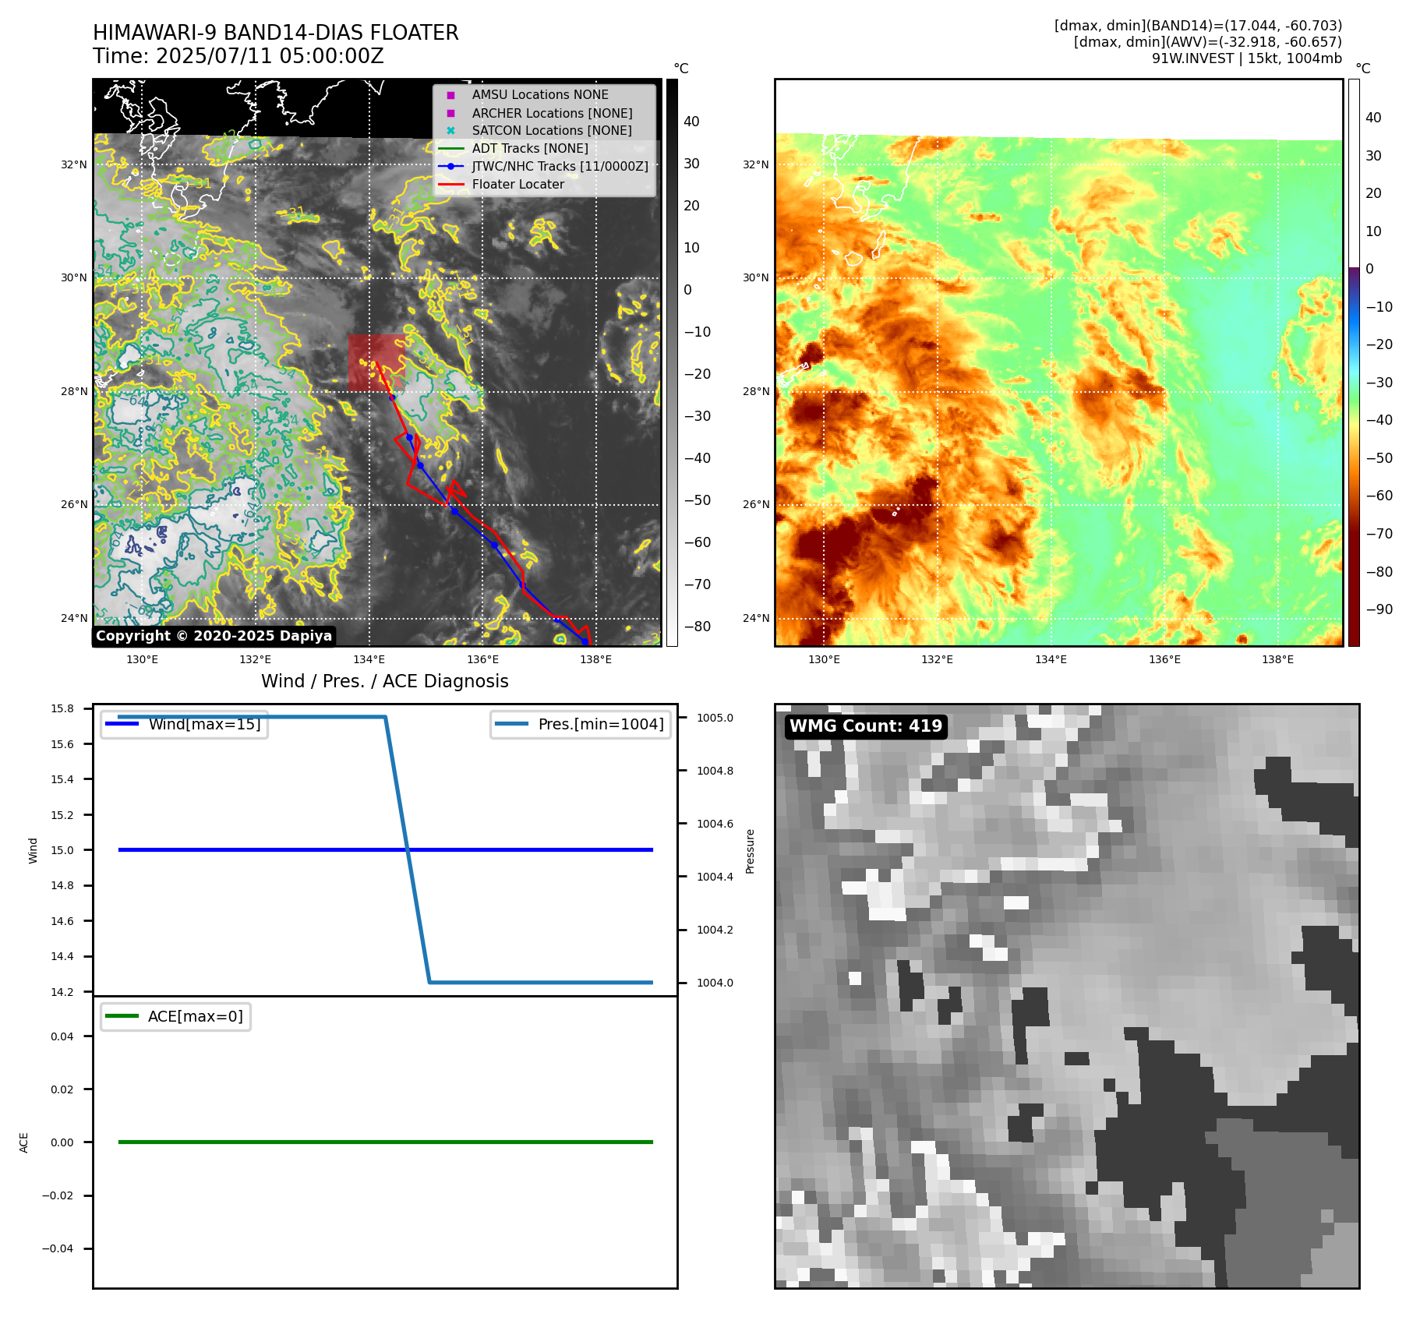Click the ARCHER Locations [NONE] legend label
Screen dimensions: 1413x1317
pyautogui.click(x=553, y=113)
